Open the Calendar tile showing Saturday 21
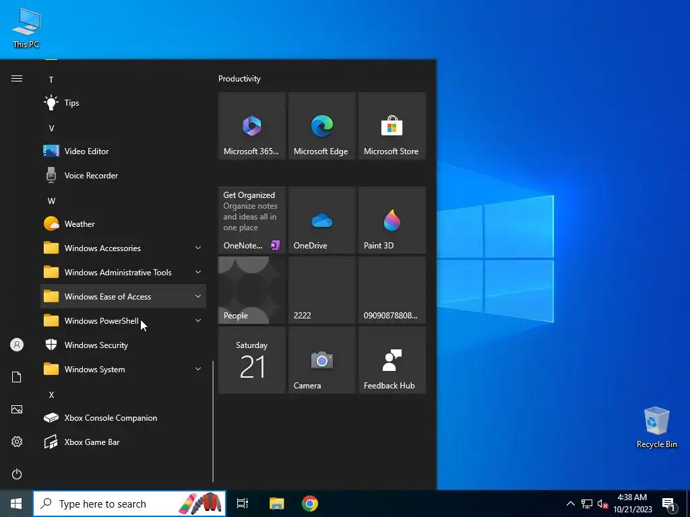 point(252,360)
